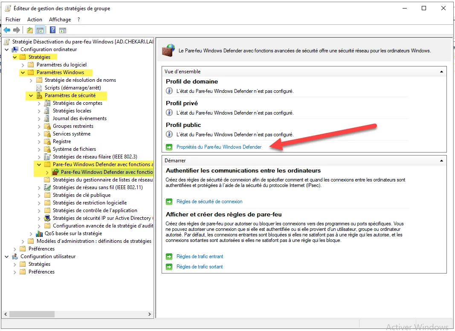
Task: Click the Services système lock folder icon
Action: coord(47,134)
